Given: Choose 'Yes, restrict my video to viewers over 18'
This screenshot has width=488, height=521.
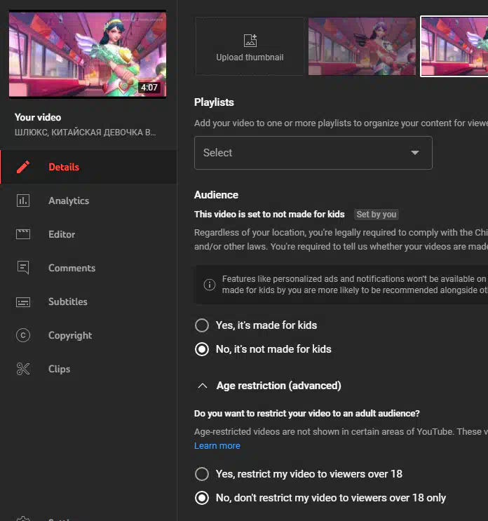Looking at the screenshot, I should pyautogui.click(x=202, y=474).
